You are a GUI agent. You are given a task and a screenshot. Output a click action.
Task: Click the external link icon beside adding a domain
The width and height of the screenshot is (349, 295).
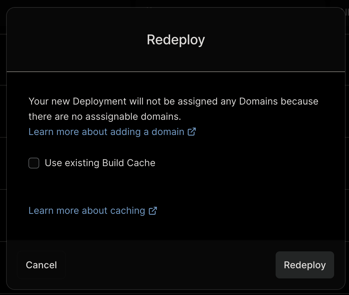pos(192,132)
